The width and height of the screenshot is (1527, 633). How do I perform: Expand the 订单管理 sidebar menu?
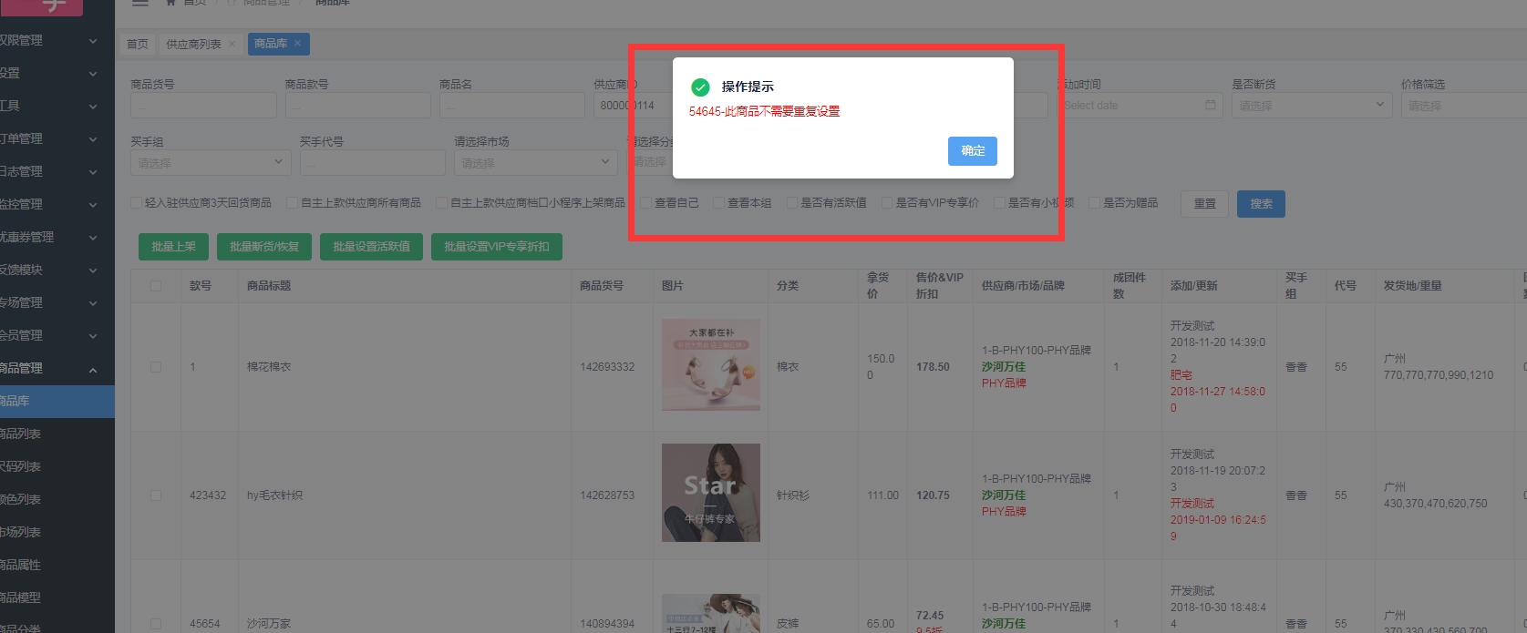(x=57, y=139)
